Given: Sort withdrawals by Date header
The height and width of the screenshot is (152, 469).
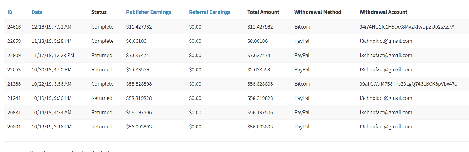Looking at the screenshot, I should point(37,12).
